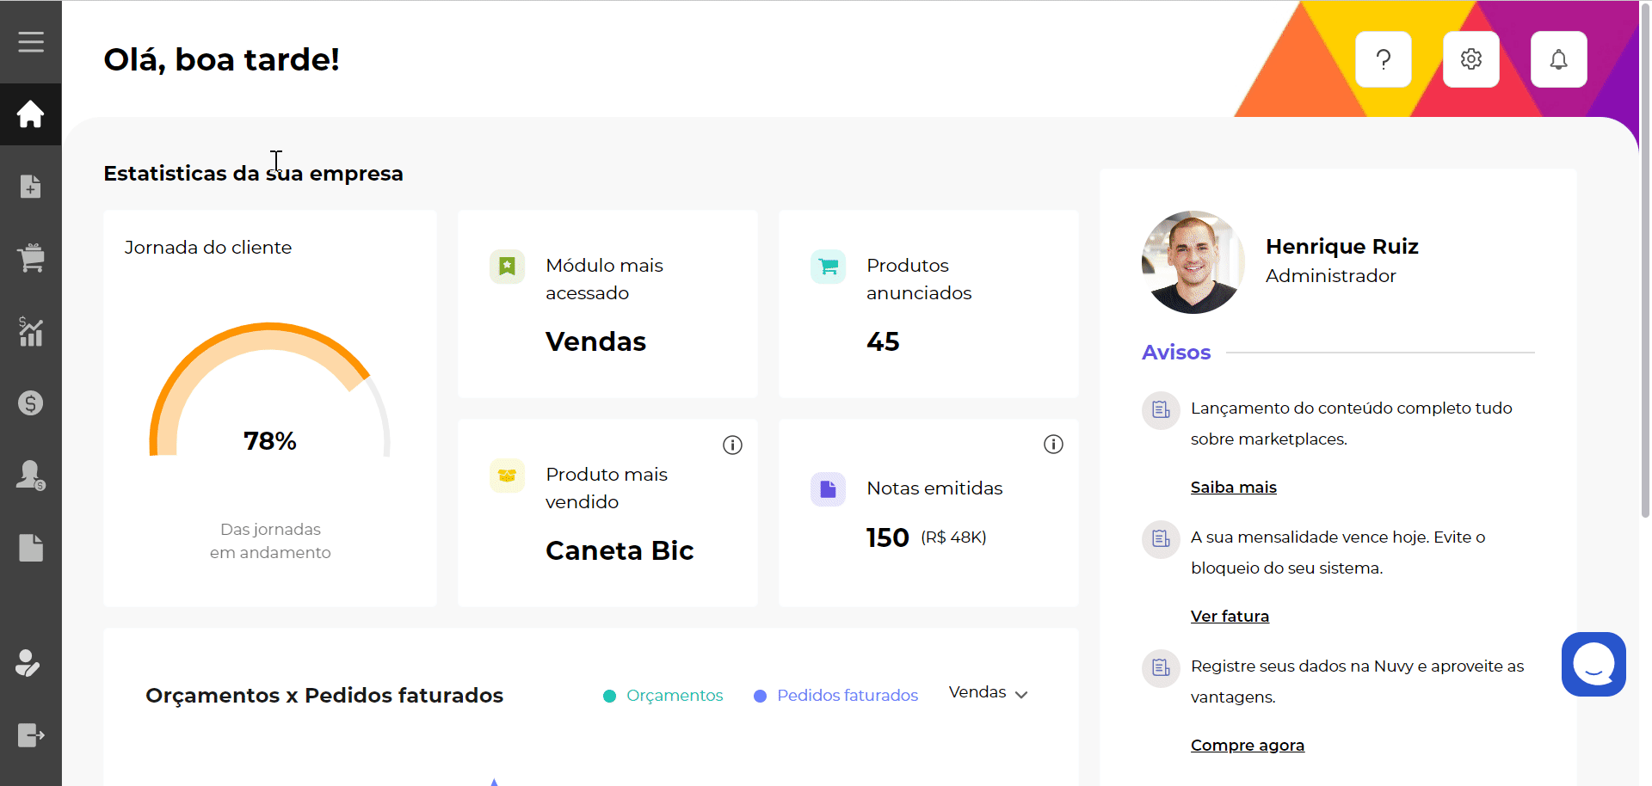Open the shopping cart sidebar icon
The height and width of the screenshot is (786, 1652).
click(x=31, y=258)
